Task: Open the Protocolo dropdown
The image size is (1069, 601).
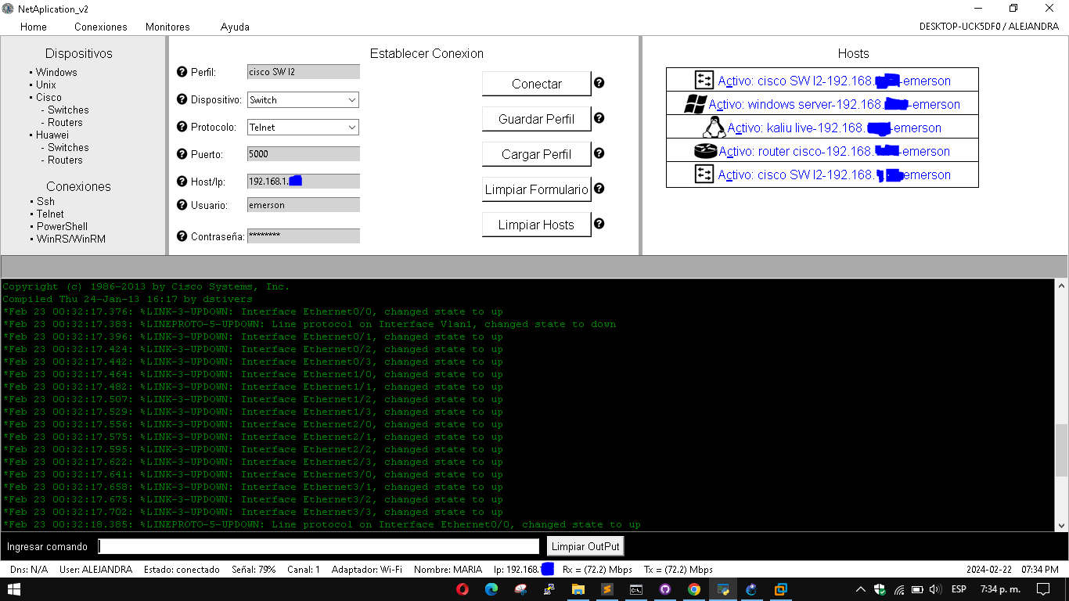Action: coord(303,127)
